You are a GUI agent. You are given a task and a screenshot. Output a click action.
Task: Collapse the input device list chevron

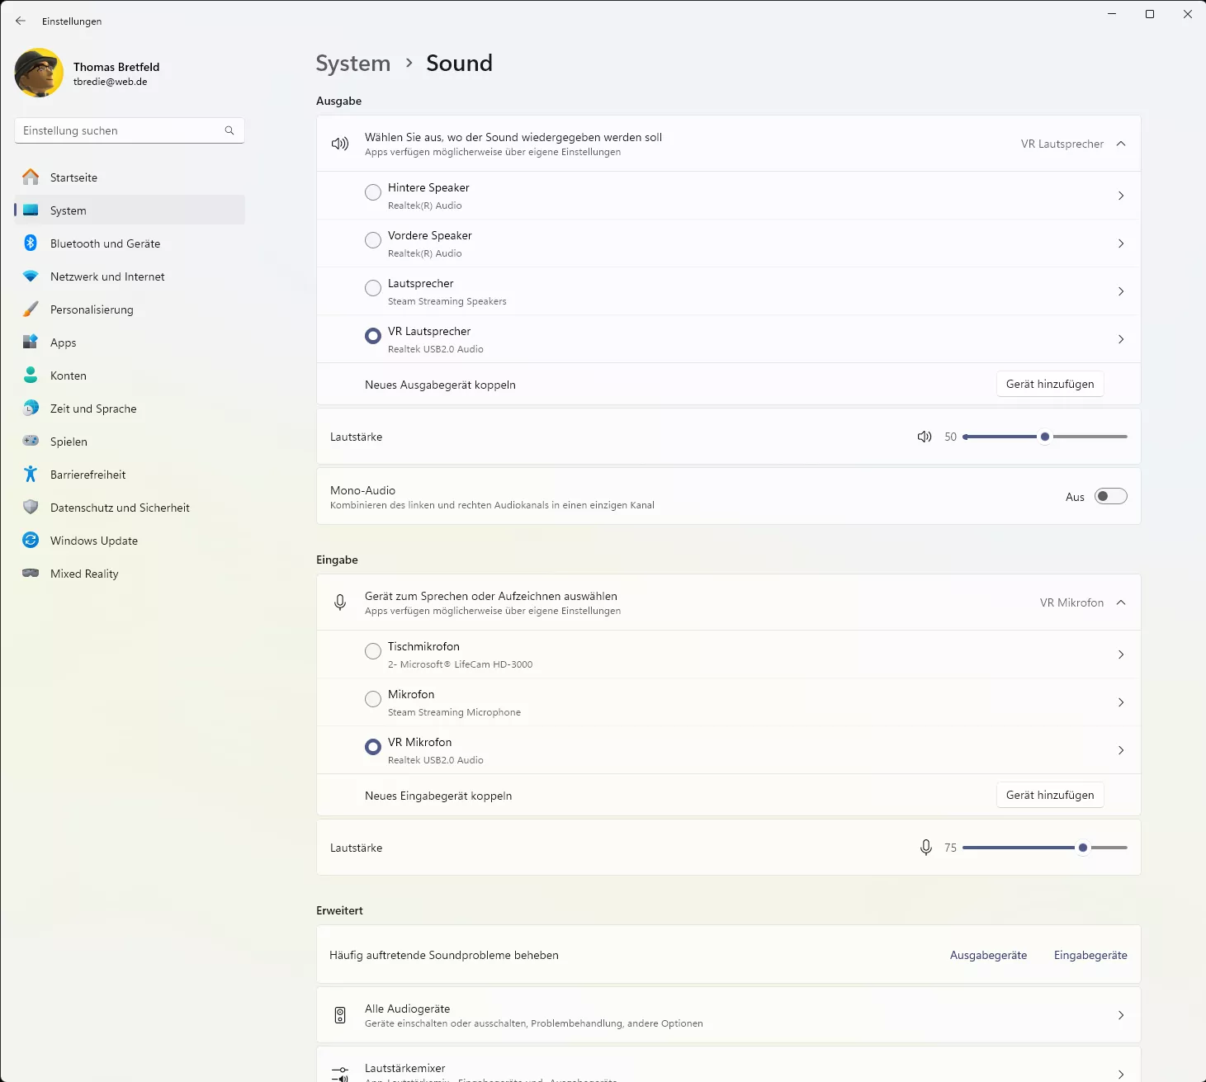point(1121,602)
